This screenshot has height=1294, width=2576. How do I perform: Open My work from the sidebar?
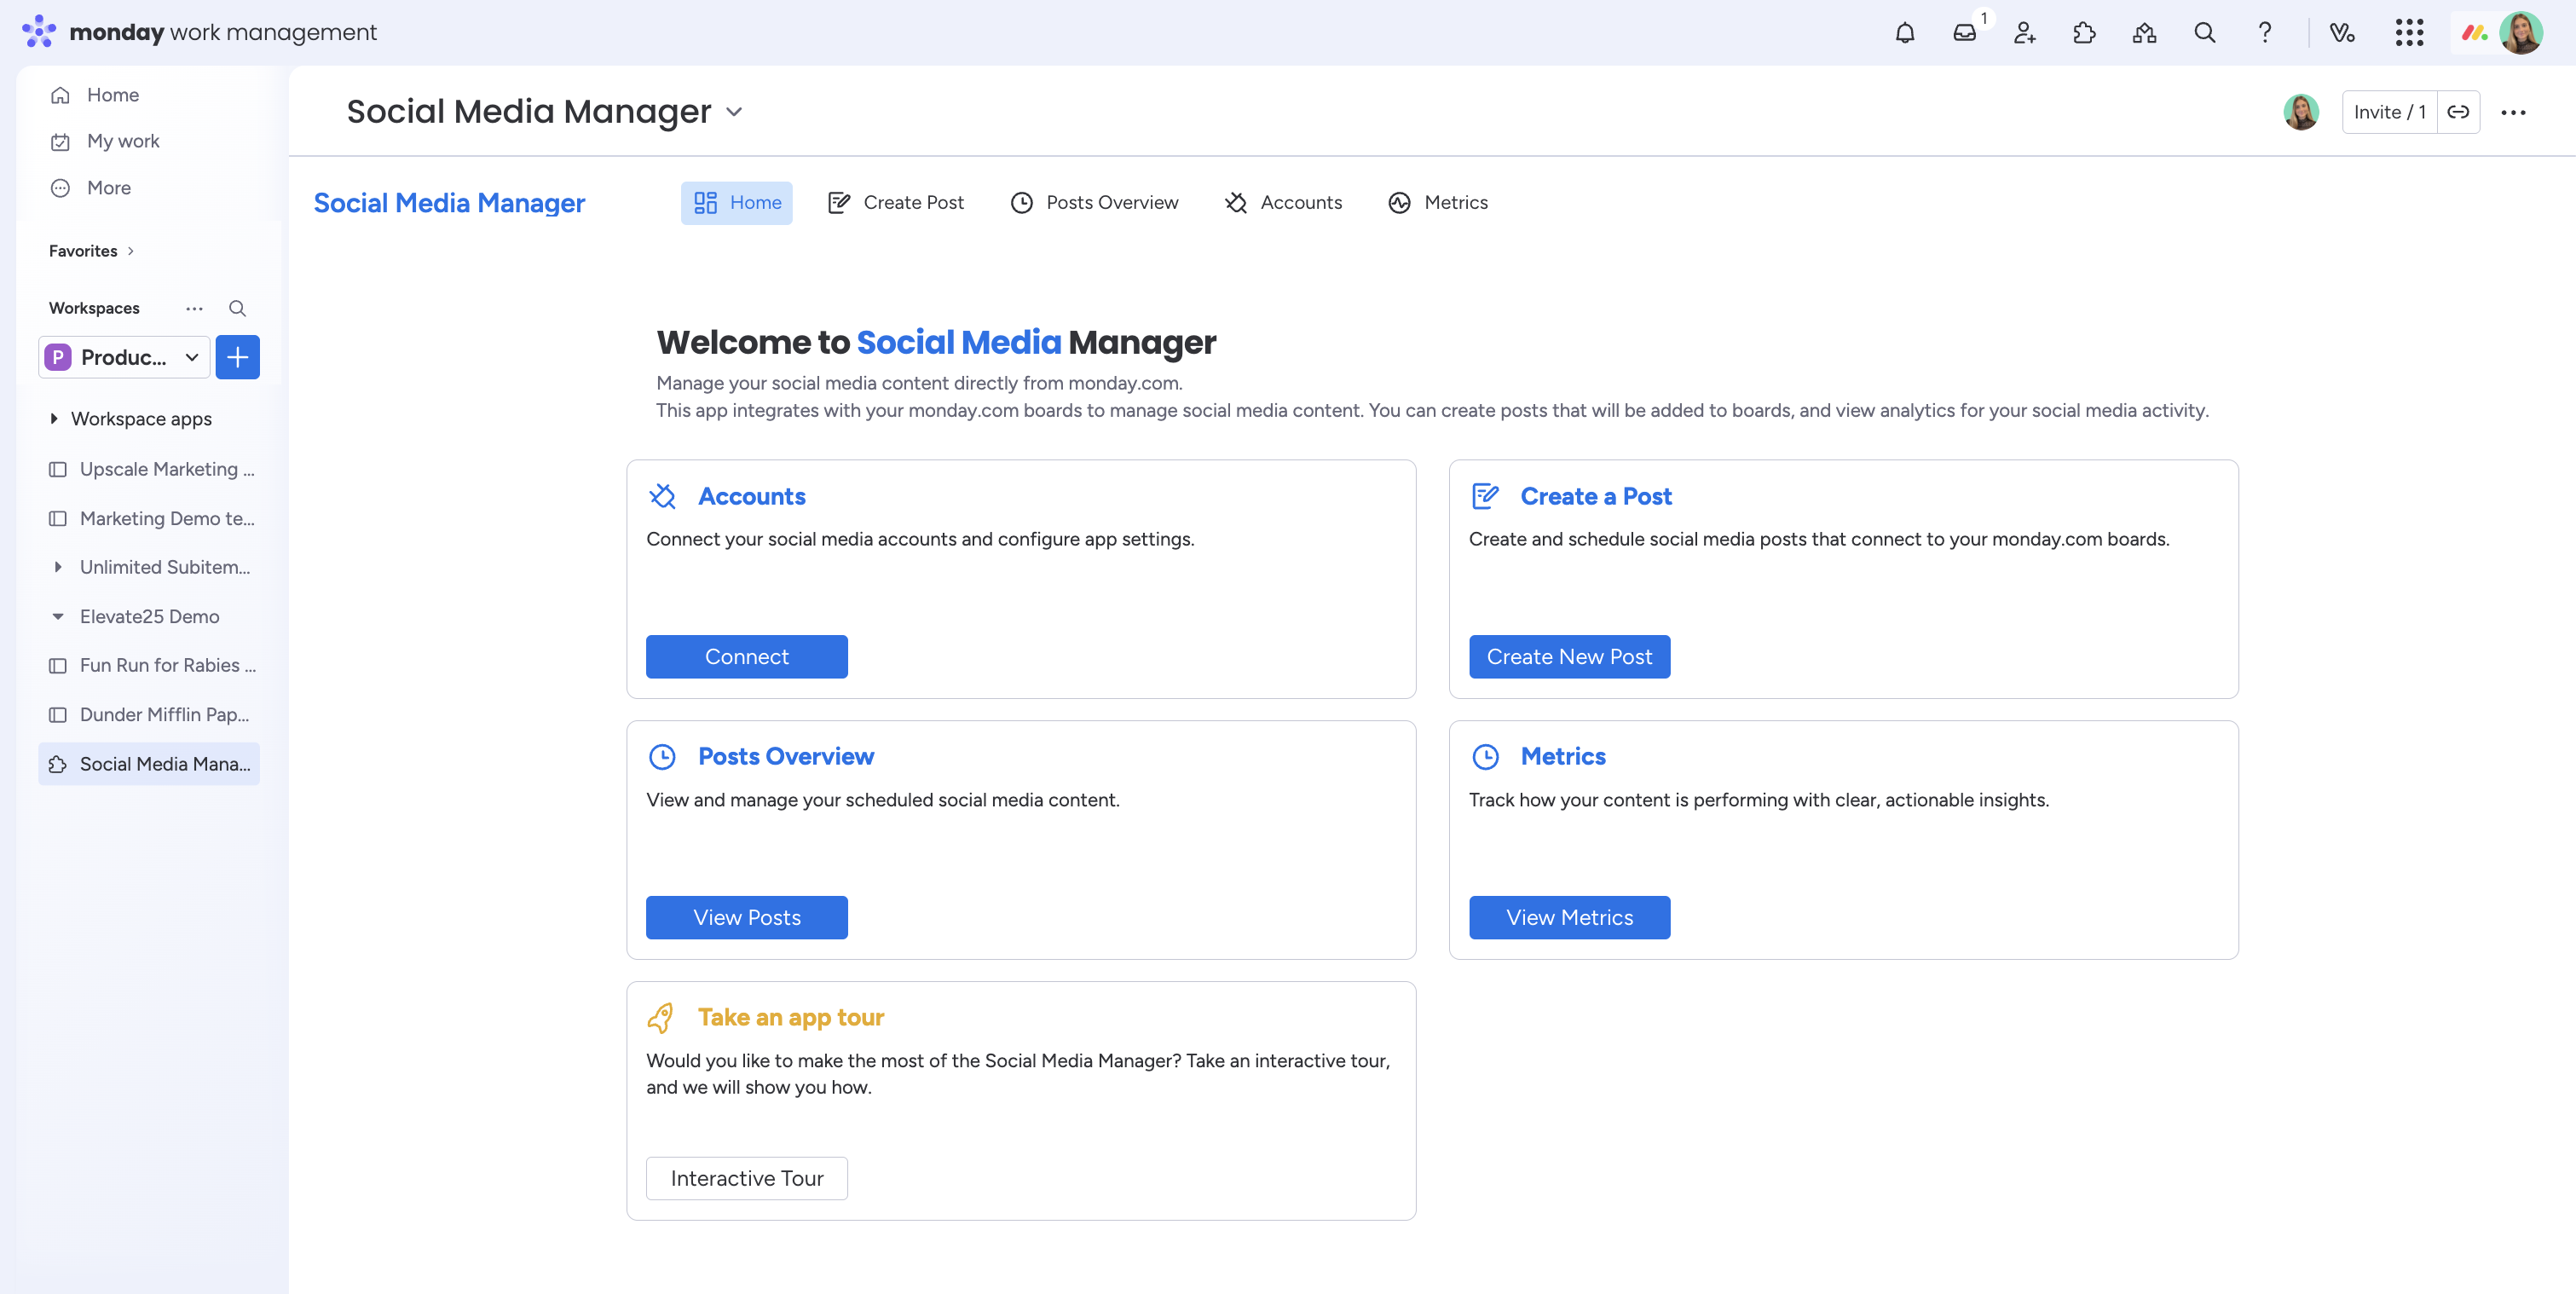coord(122,140)
